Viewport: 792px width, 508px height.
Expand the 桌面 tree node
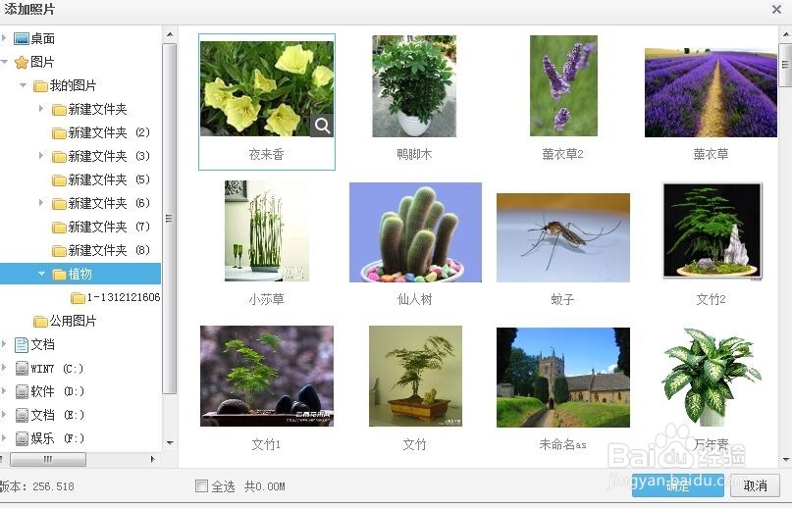4,38
